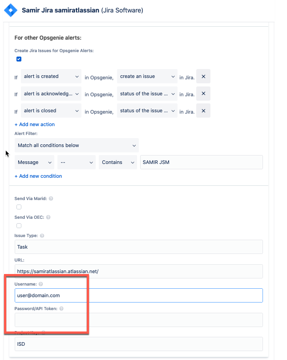This screenshot has height=360, width=287.
Task: Click the Jira Software diamond logo
Action: click(11, 10)
